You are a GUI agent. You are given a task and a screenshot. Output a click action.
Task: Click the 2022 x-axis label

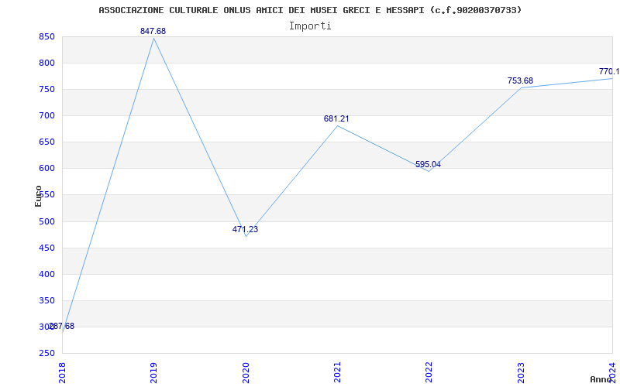tap(429, 372)
